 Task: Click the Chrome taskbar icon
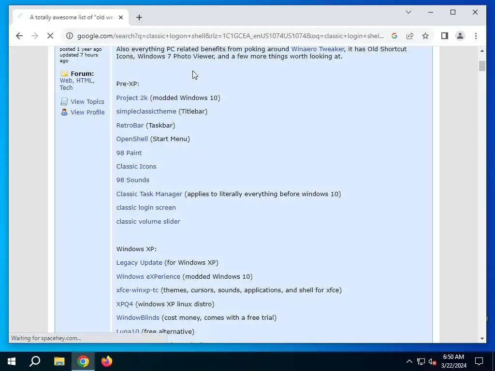[83, 361]
